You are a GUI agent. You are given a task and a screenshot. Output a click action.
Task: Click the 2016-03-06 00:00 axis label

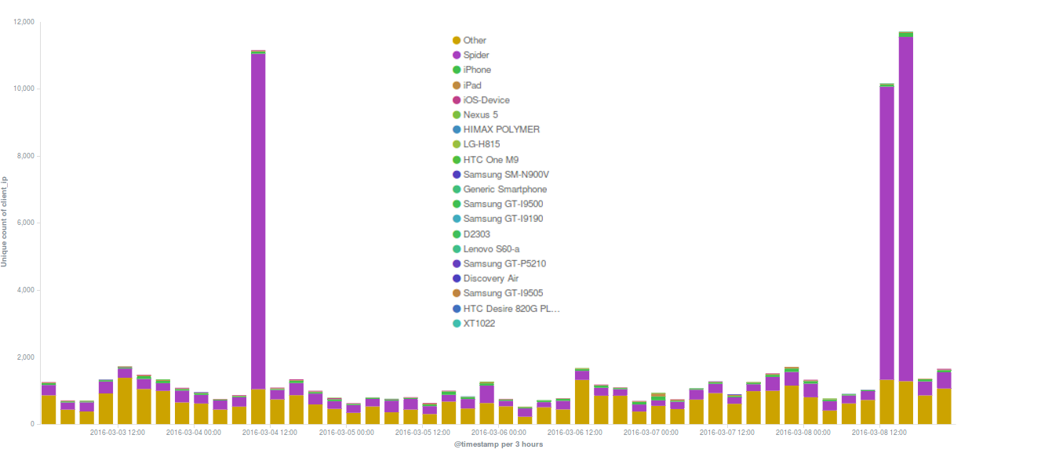pos(498,433)
